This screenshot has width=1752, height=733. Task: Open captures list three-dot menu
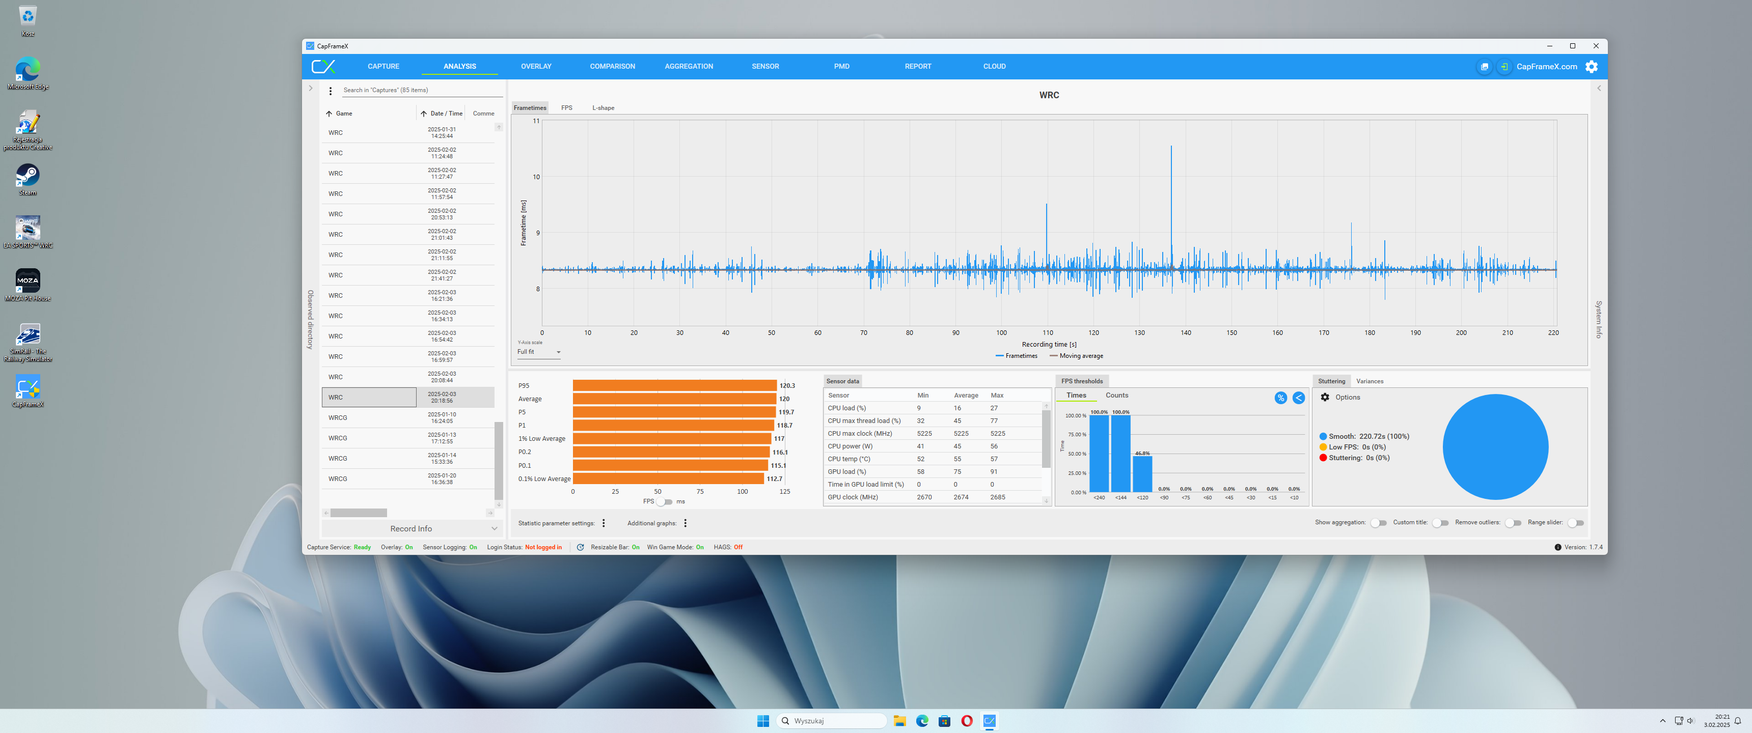point(331,91)
